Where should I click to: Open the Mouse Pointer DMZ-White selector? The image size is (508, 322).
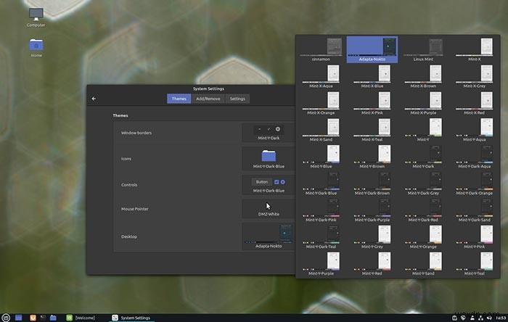[x=269, y=209]
